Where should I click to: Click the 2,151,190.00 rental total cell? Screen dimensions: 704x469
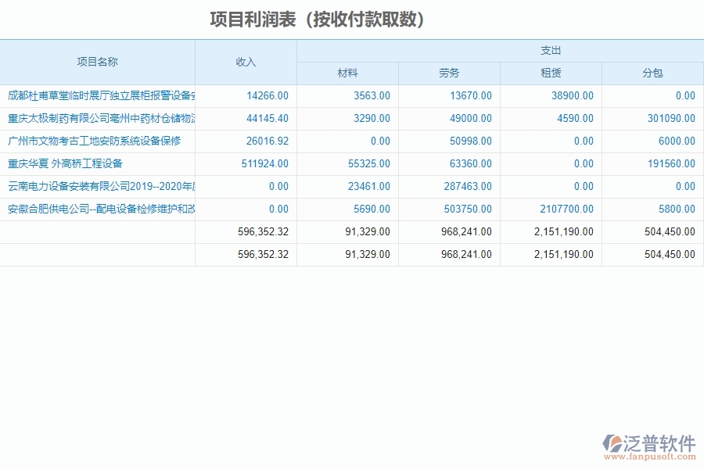(x=562, y=231)
